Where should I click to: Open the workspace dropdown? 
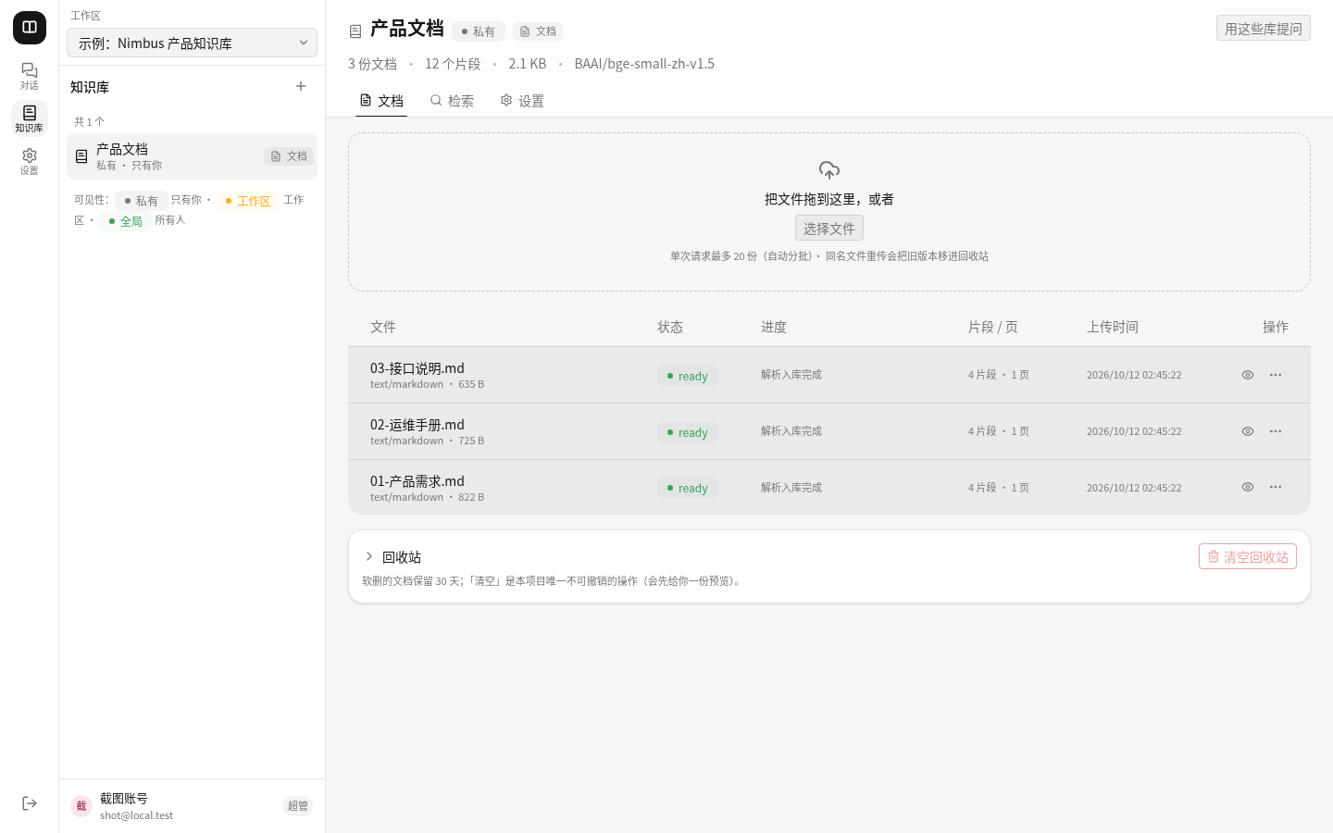192,43
